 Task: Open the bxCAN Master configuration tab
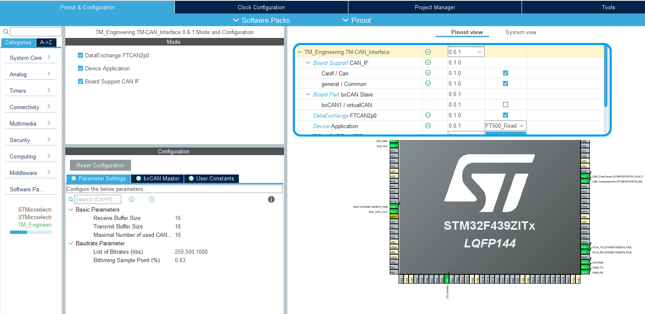(x=158, y=178)
